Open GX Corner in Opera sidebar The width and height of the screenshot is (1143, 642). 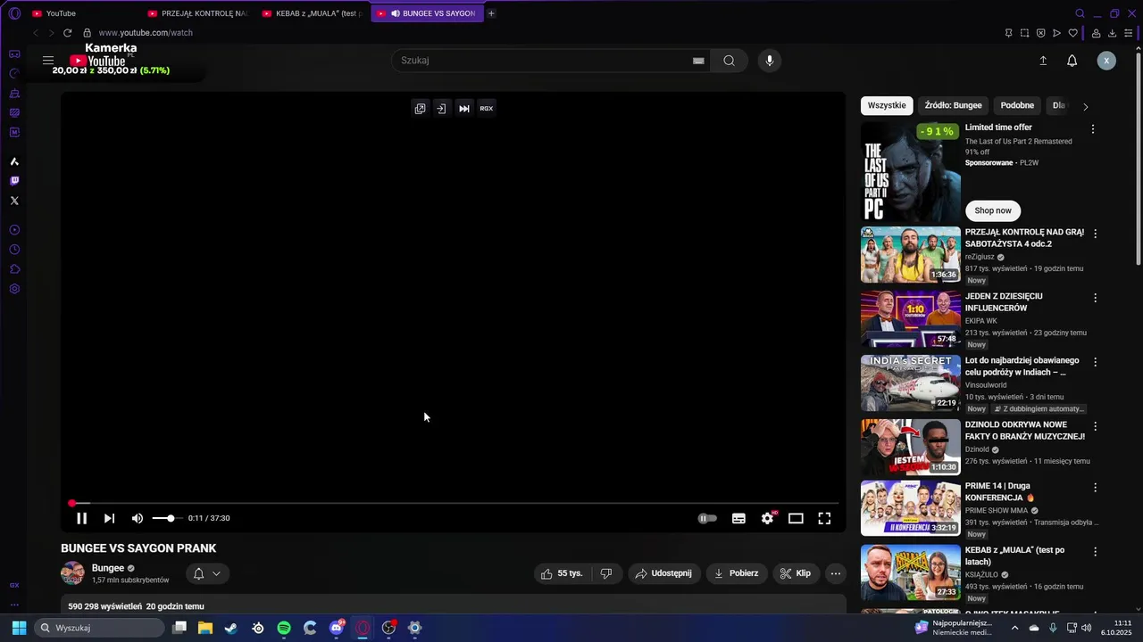click(x=14, y=53)
